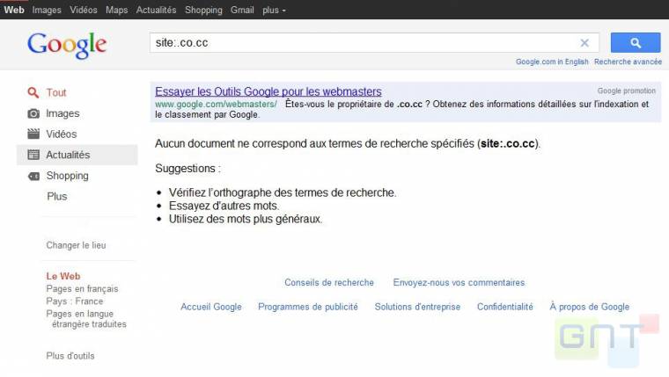Open Images in the top navigation bar
Image resolution: width=669 pixels, height=377 pixels.
click(47, 10)
